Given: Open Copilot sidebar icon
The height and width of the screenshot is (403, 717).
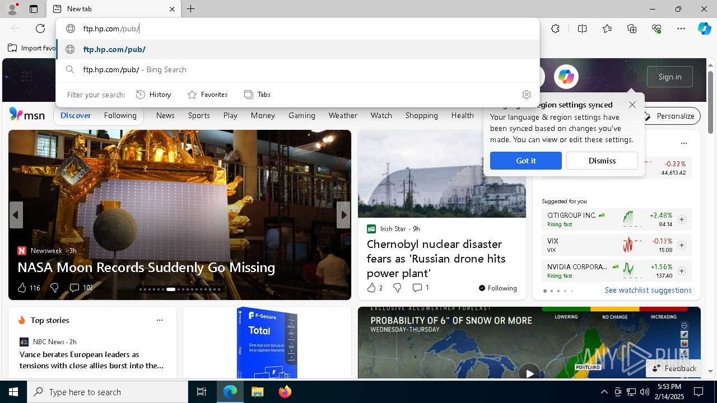Looking at the screenshot, I should 704,29.
